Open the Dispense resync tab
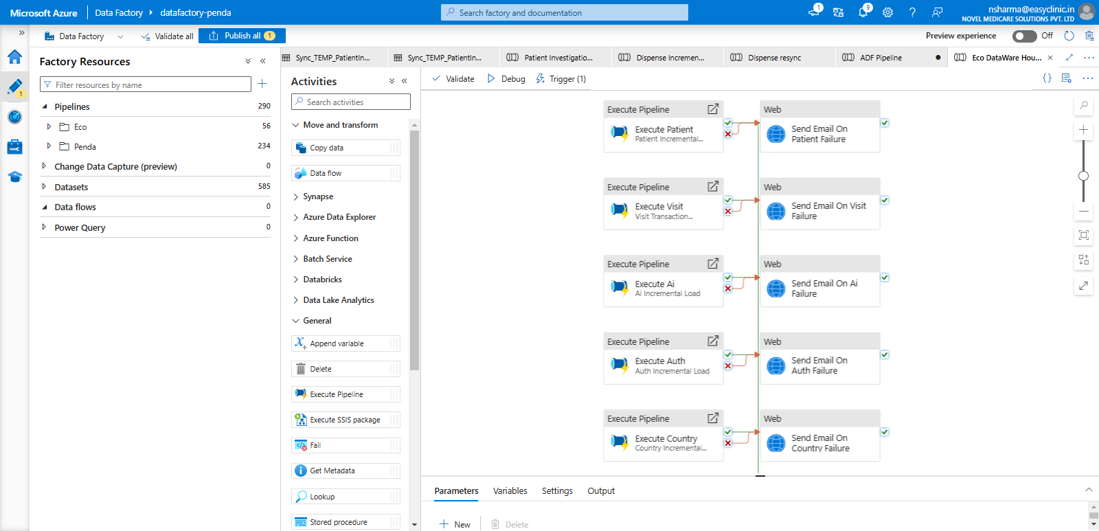1099x531 pixels. click(774, 58)
